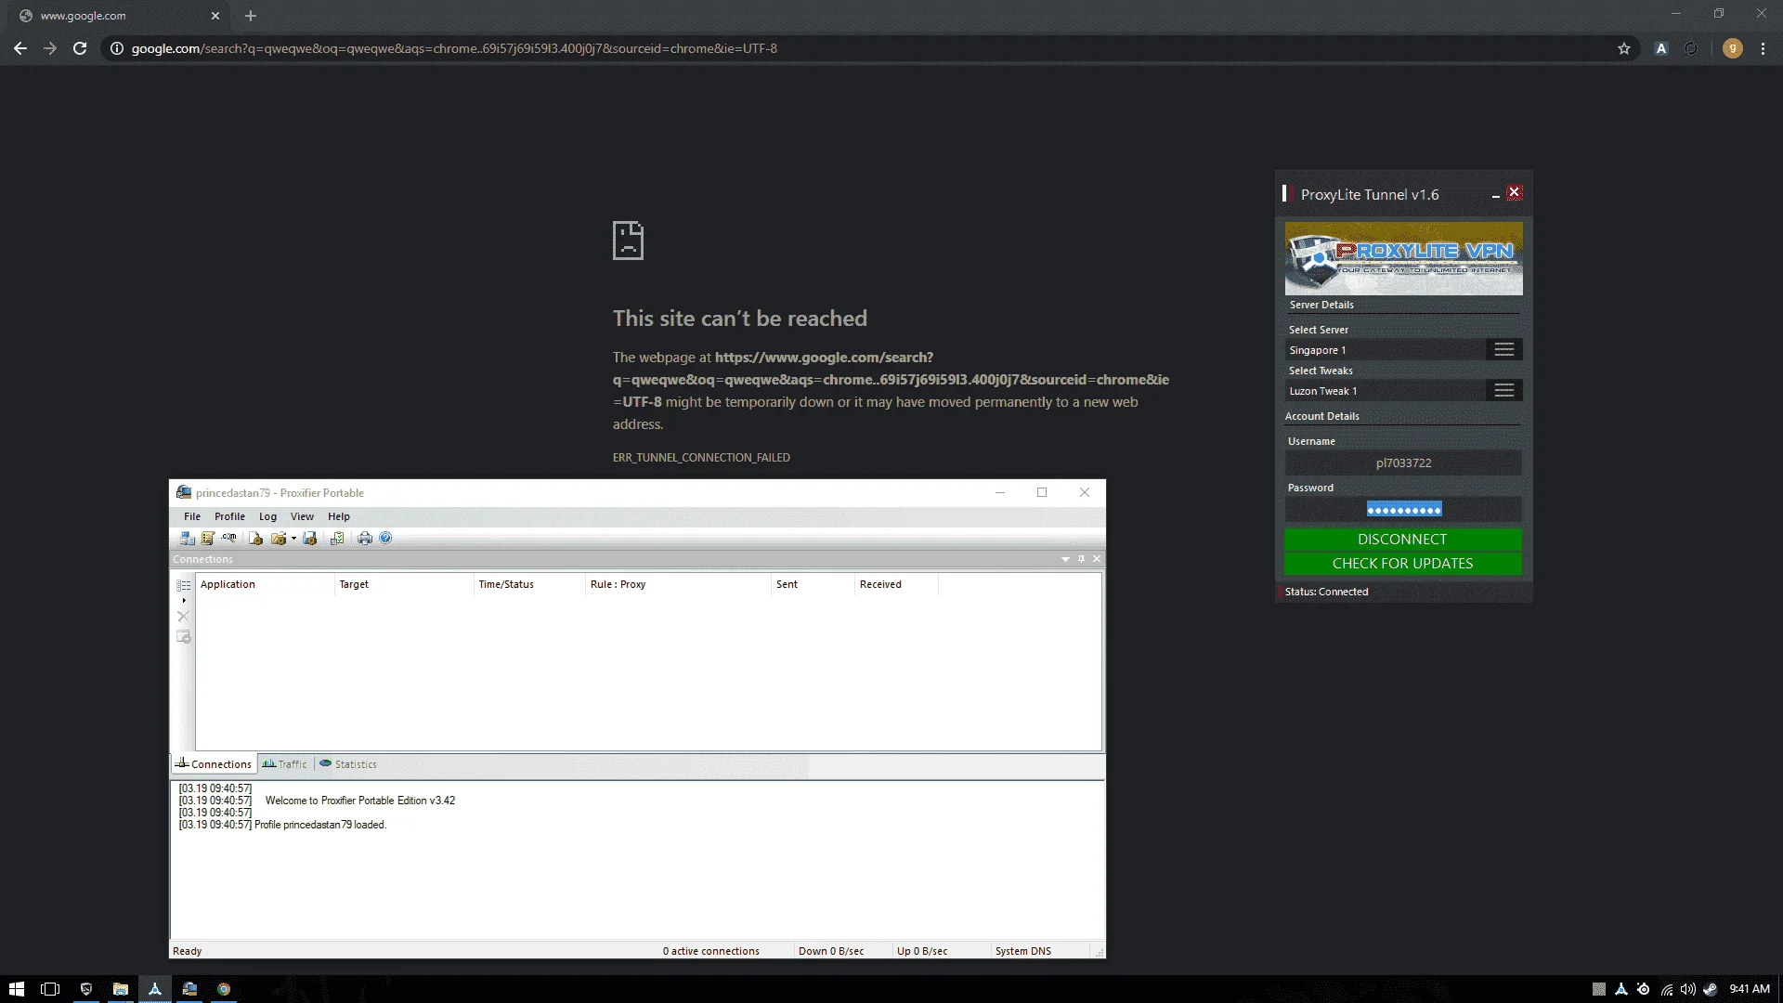Click the green DISCONNECT button
Screen dimensions: 1783x1003
click(x=1402, y=539)
